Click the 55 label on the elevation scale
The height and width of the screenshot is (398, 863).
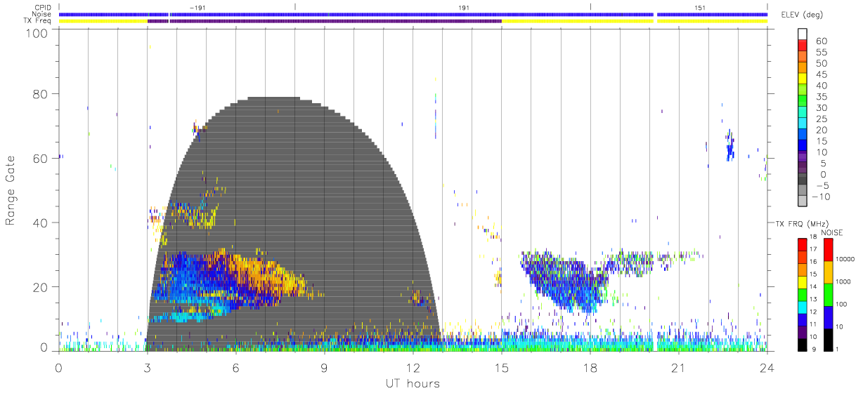pos(821,53)
